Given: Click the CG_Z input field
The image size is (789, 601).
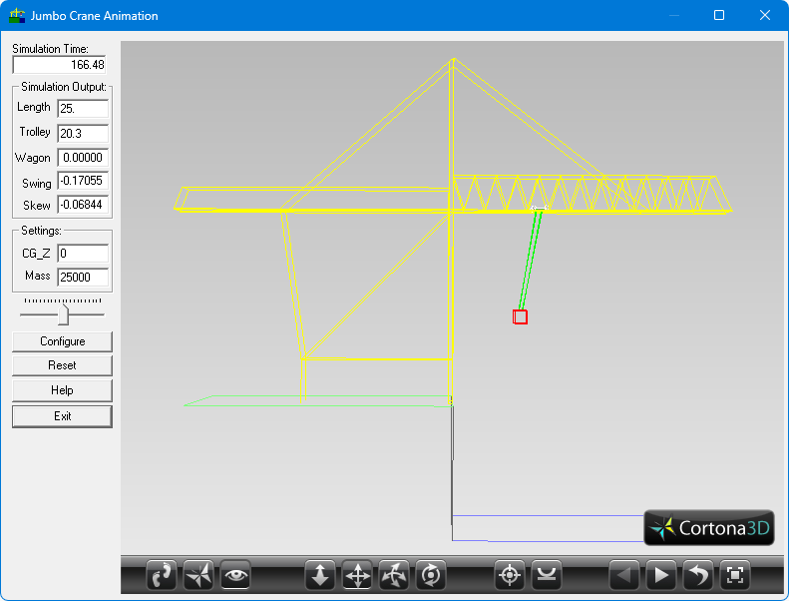Looking at the screenshot, I should [x=83, y=254].
